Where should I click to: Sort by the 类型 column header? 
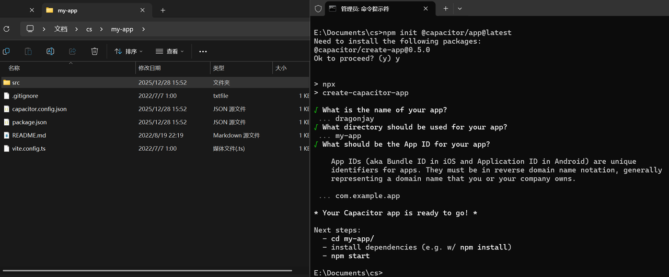(241, 68)
